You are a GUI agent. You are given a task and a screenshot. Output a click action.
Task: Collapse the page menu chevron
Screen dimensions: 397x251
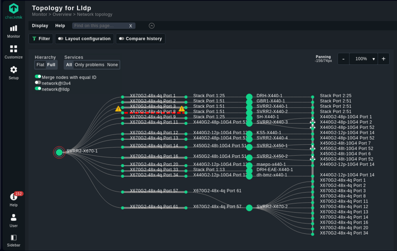(x=152, y=26)
